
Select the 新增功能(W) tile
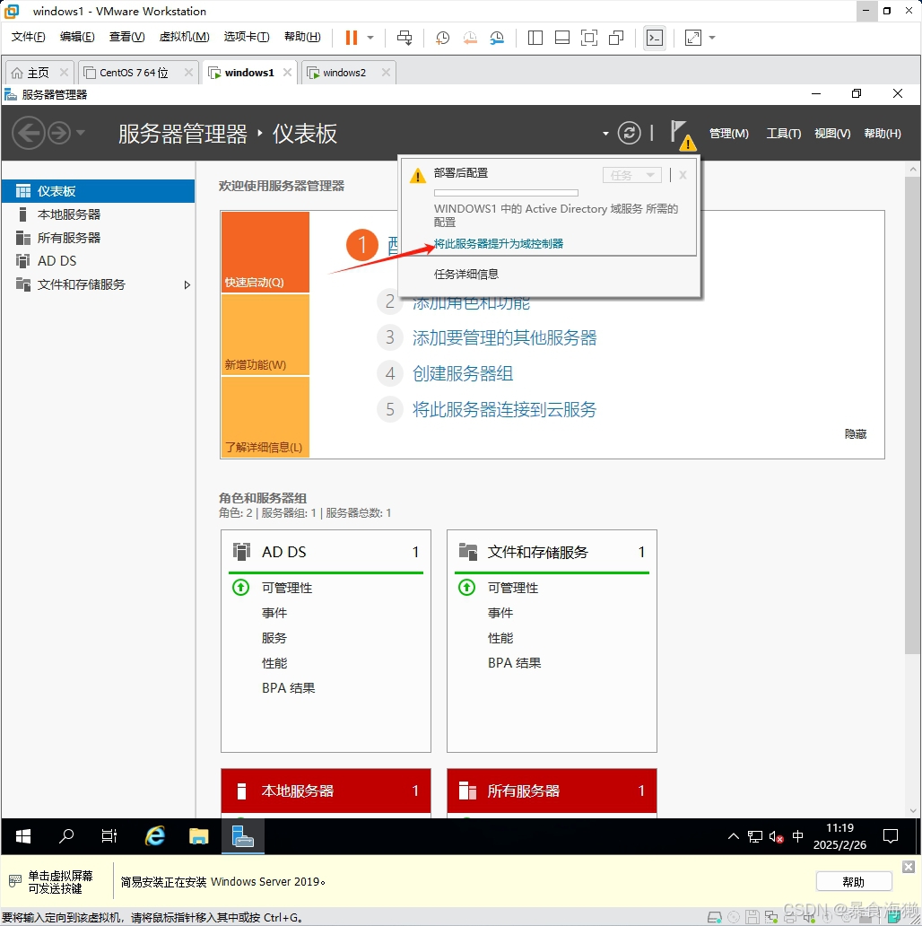point(265,335)
